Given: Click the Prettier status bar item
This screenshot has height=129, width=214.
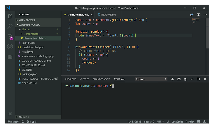Looking at the screenshot, I should click(x=190, y=122).
